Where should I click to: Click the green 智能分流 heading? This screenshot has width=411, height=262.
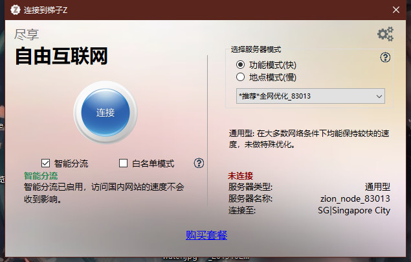(x=41, y=176)
